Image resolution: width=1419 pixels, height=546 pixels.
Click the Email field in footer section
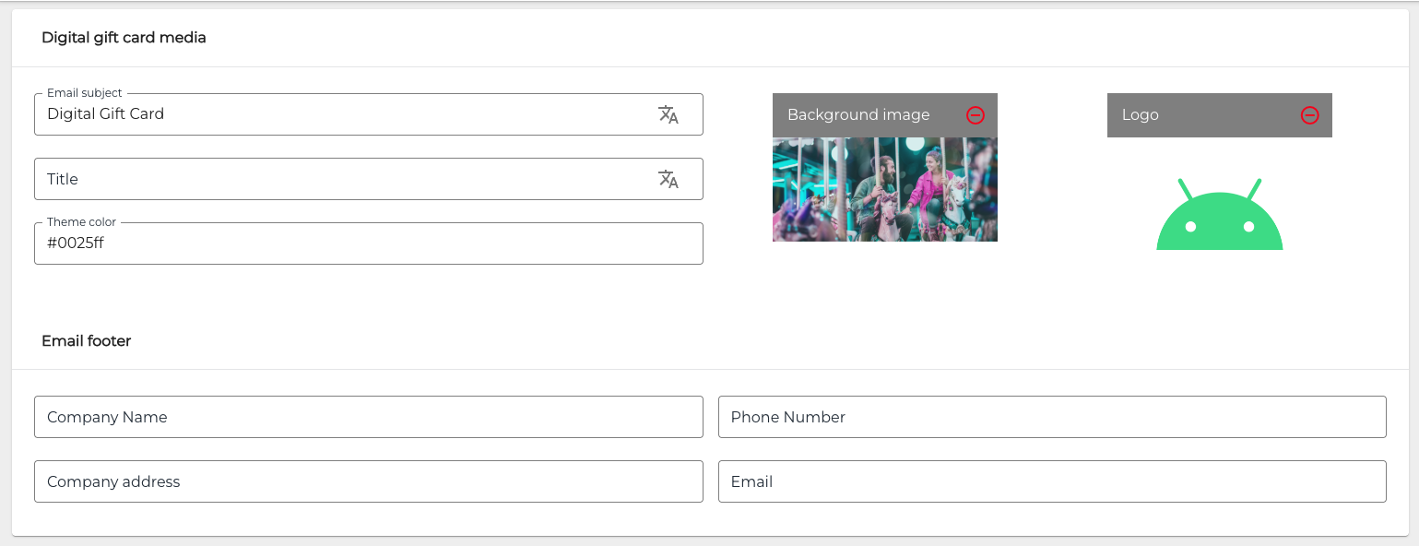click(1052, 481)
